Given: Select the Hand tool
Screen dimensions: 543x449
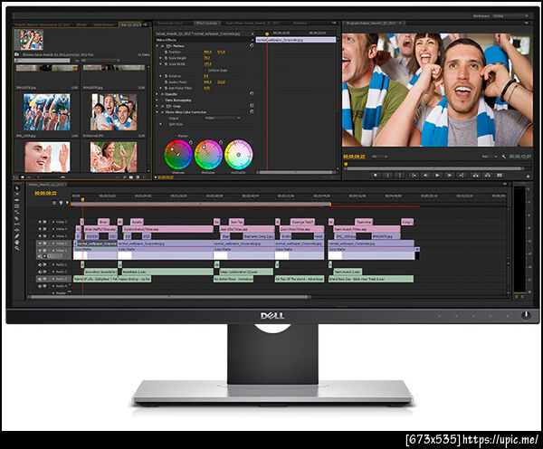Looking at the screenshot, I should (x=16, y=243).
